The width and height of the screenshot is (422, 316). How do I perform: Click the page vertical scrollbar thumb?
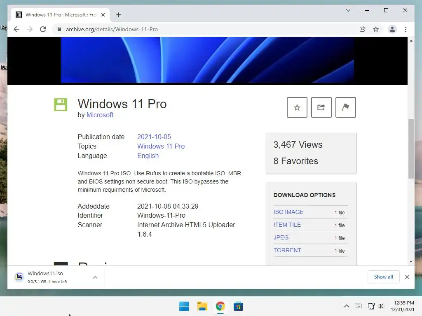pyautogui.click(x=411, y=149)
